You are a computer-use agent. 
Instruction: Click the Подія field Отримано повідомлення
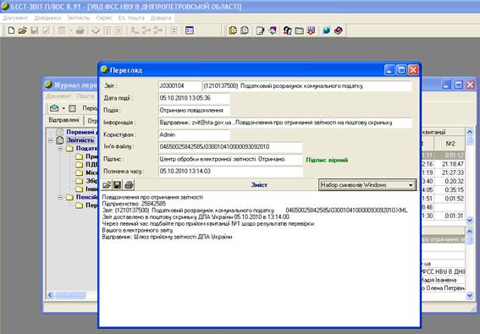coord(194,111)
